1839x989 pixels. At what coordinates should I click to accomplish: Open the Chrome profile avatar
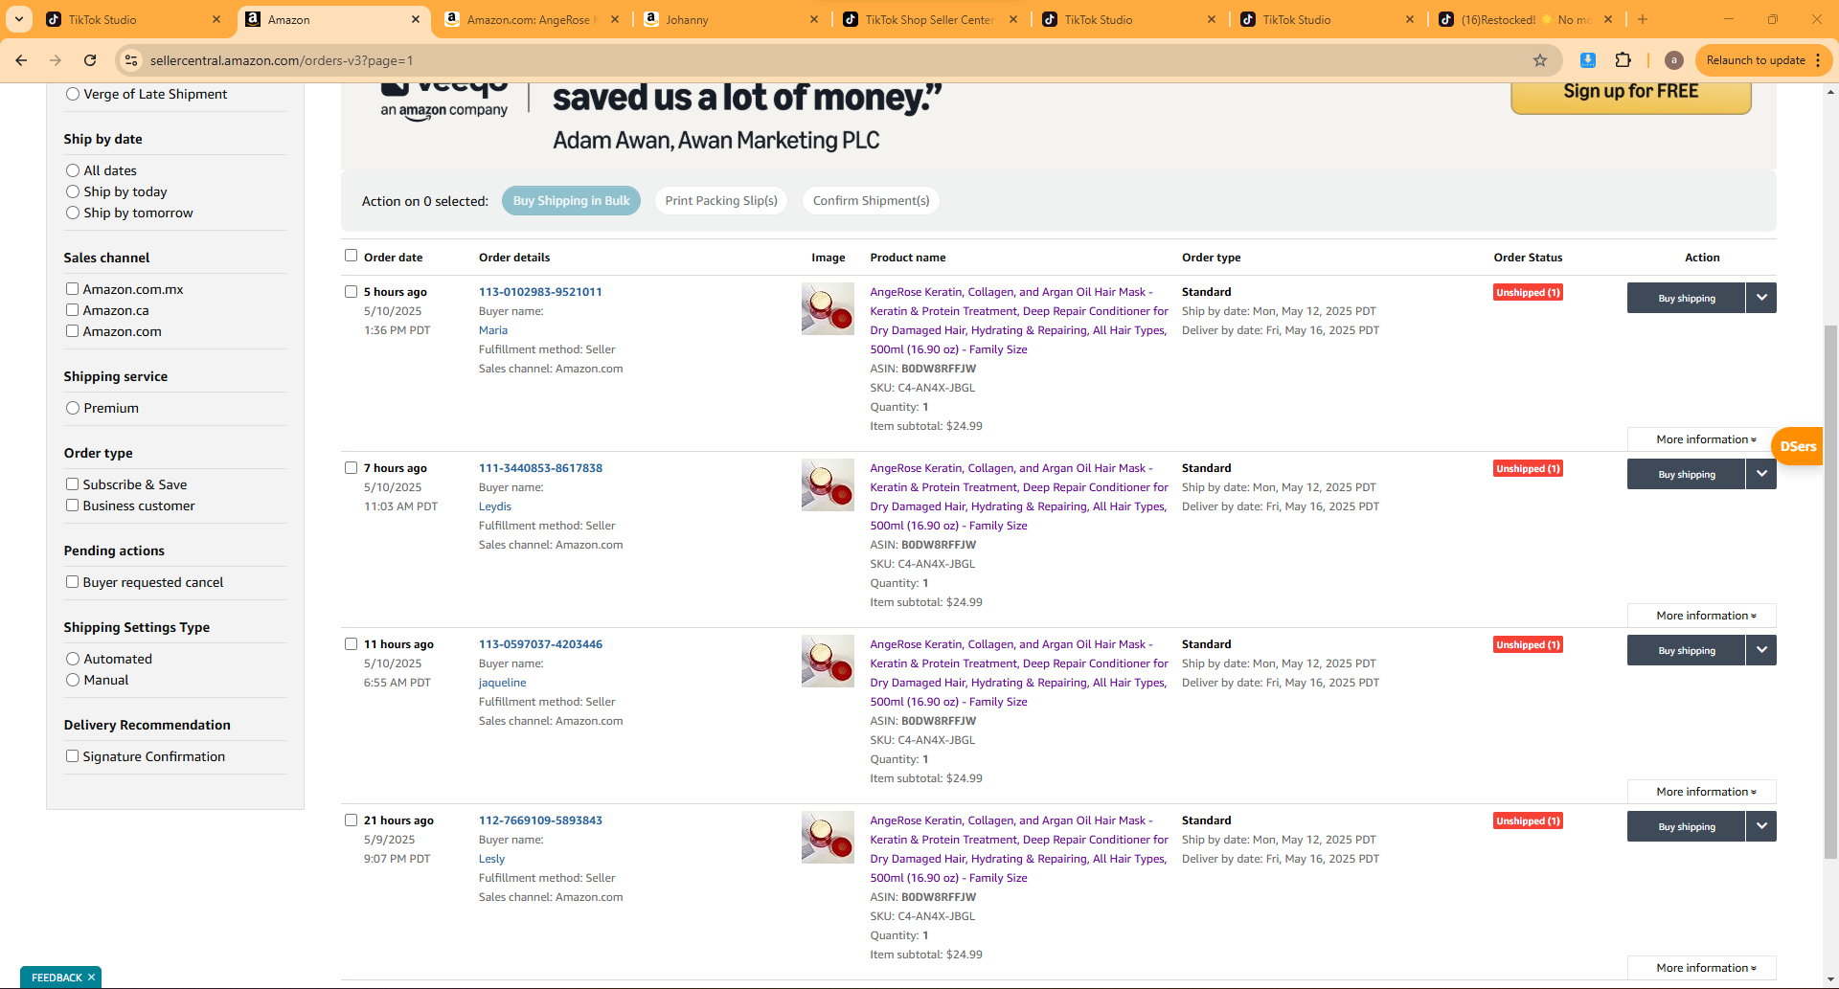point(1673,60)
